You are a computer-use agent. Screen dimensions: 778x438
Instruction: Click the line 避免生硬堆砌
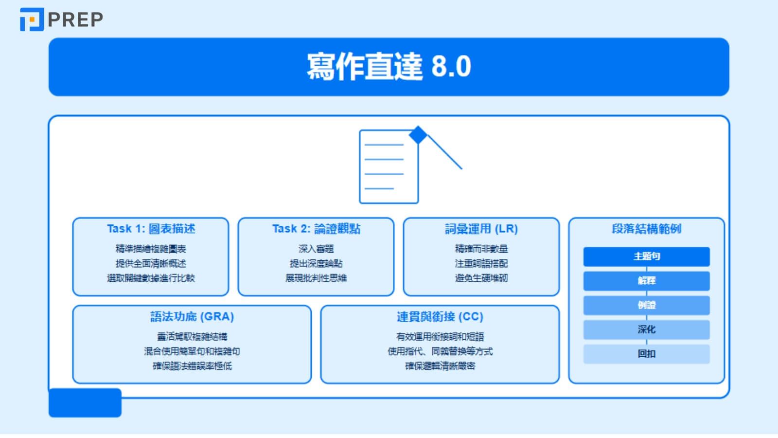[x=481, y=278]
